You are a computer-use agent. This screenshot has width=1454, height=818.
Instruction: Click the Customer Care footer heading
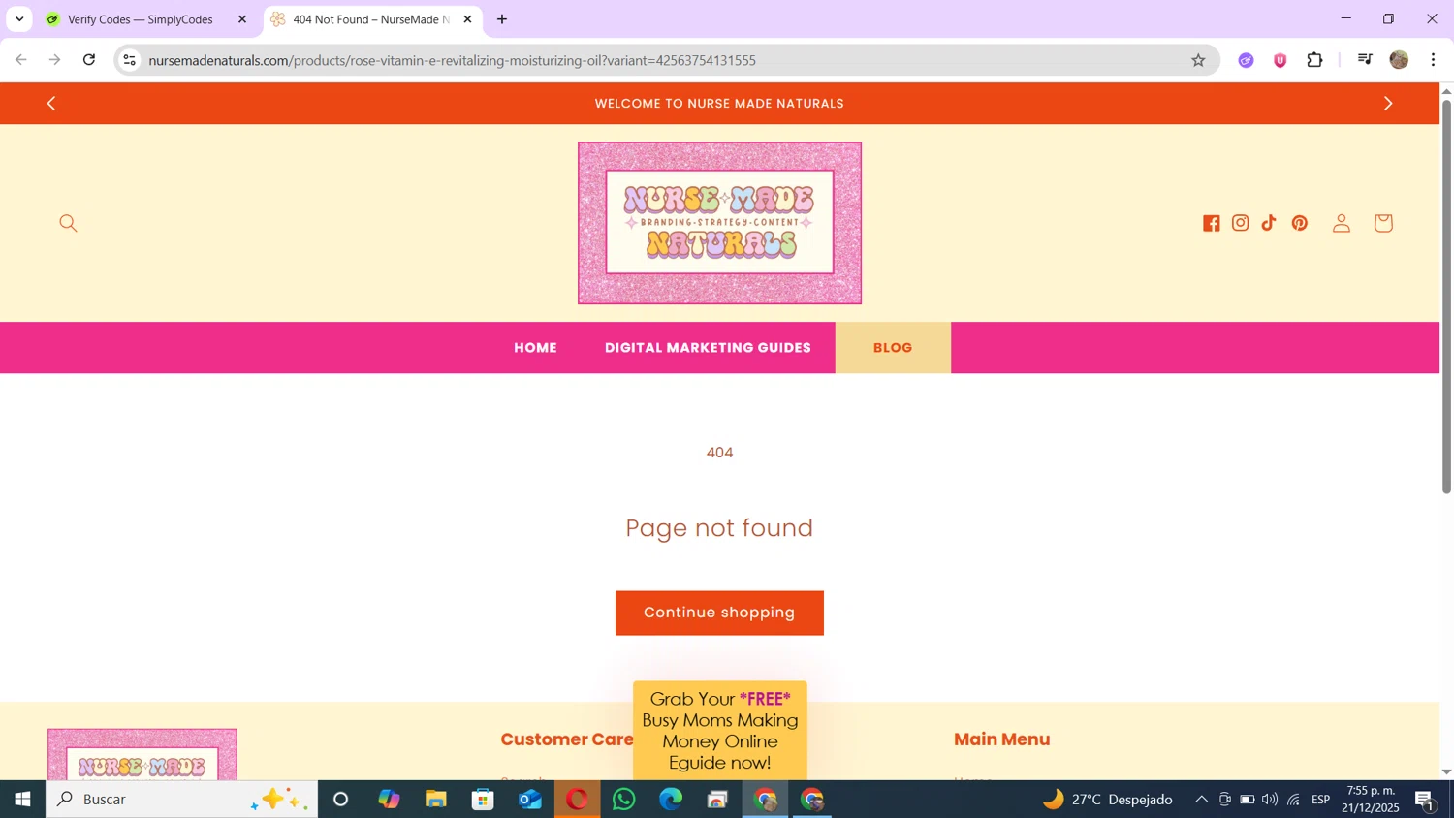click(x=567, y=739)
